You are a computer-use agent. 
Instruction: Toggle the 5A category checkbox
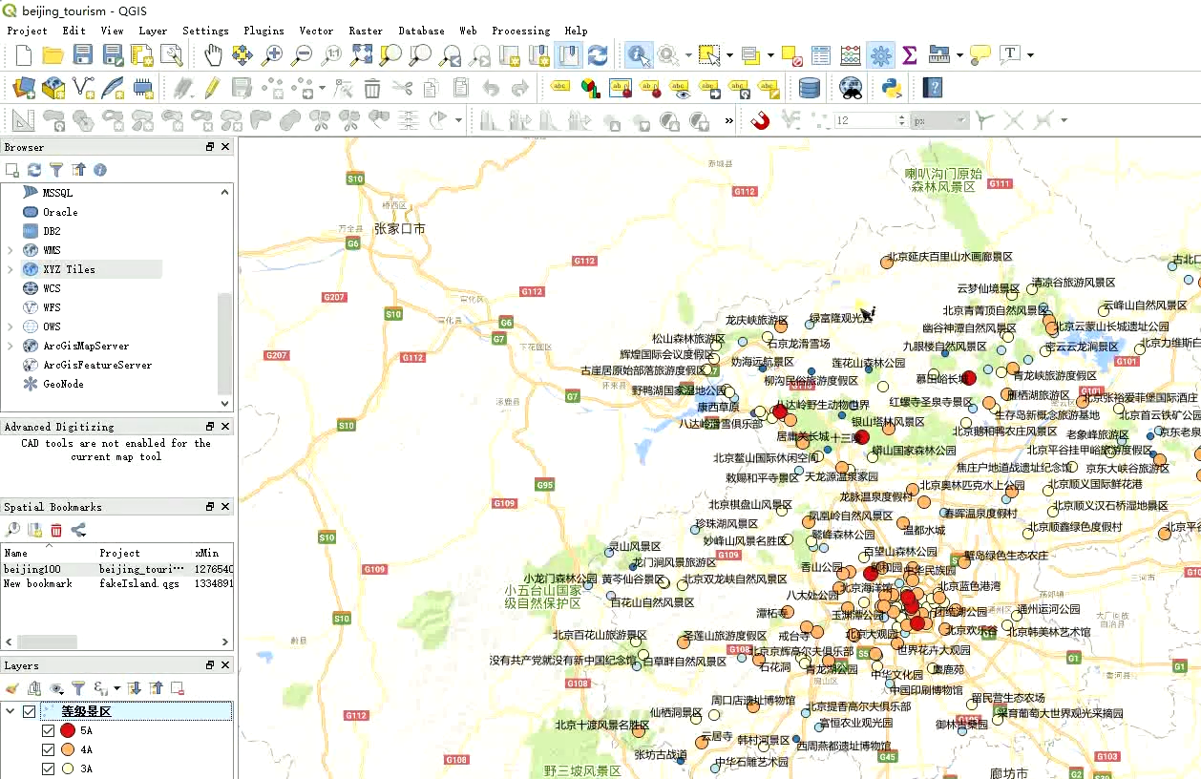click(49, 730)
